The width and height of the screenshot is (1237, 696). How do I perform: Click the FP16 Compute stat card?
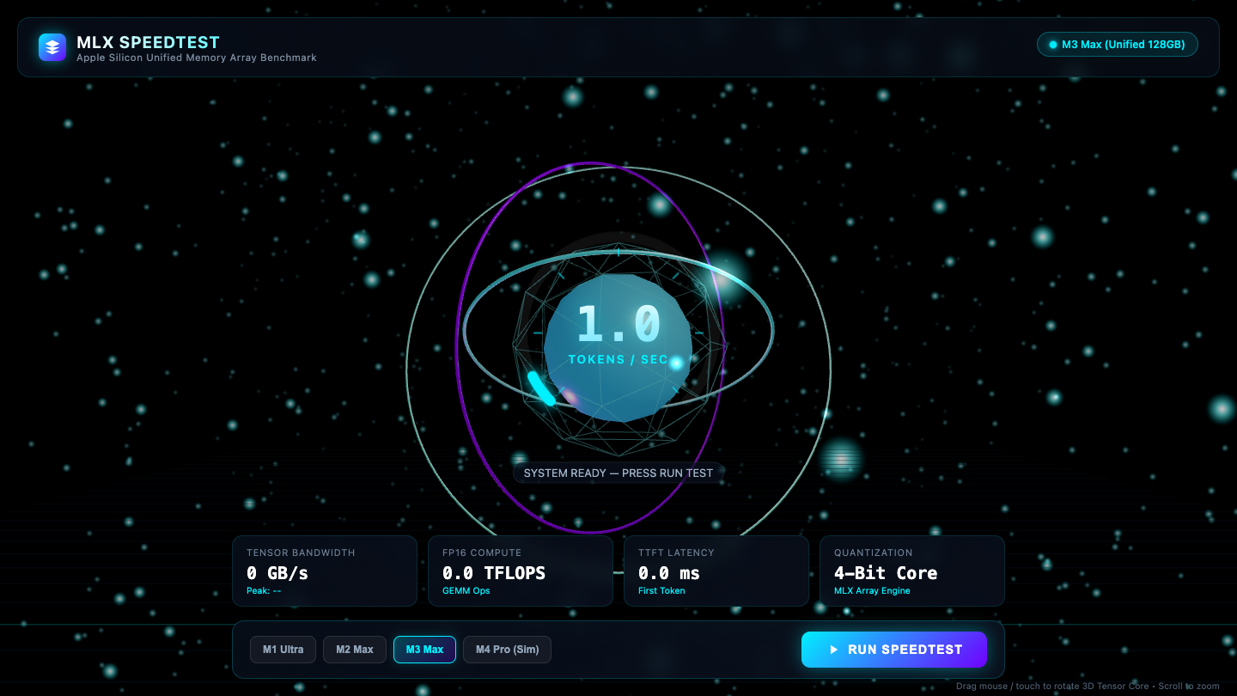(521, 571)
